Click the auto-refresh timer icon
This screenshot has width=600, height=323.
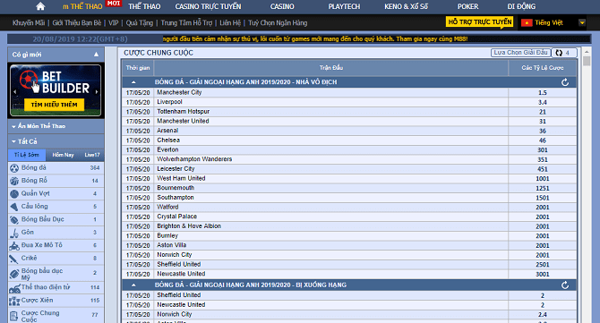click(x=560, y=53)
